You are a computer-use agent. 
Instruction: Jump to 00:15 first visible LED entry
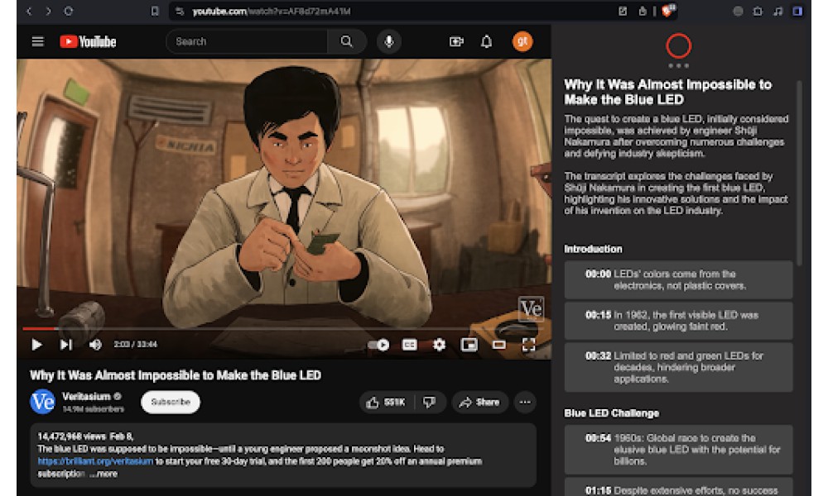pos(679,321)
